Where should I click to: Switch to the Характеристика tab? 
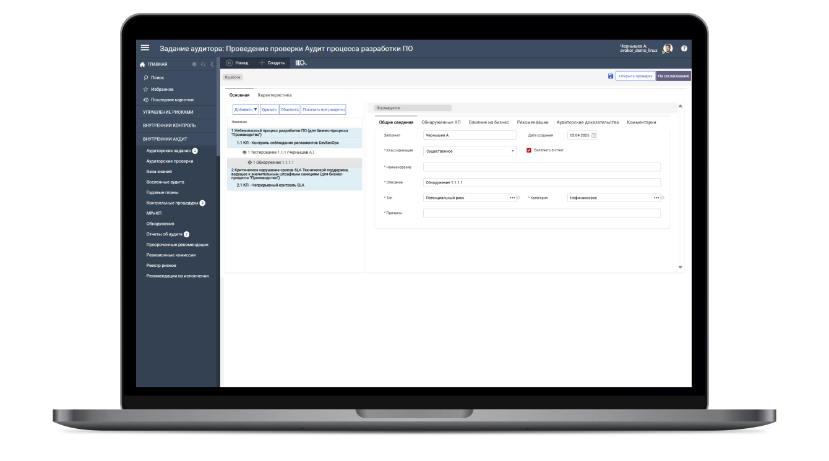(275, 95)
